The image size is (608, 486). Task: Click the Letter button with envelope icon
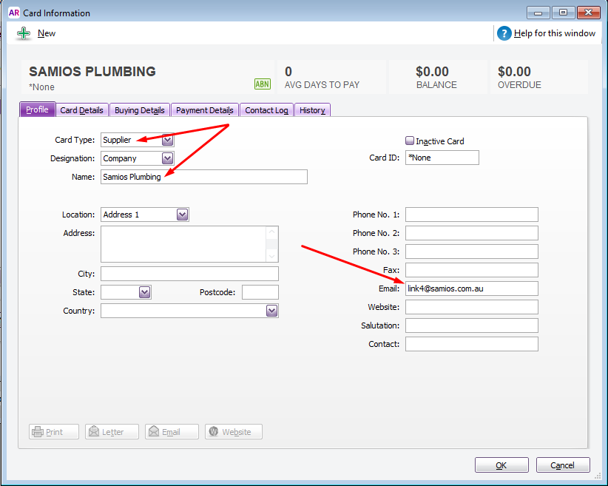pos(112,432)
